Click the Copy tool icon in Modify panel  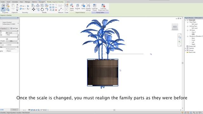38,9
